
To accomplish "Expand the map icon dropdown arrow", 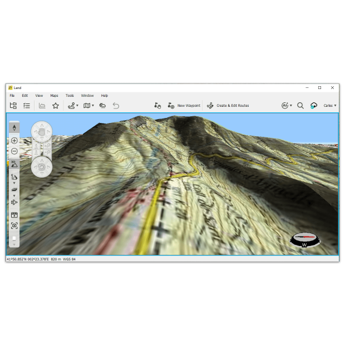I will tap(93, 106).
